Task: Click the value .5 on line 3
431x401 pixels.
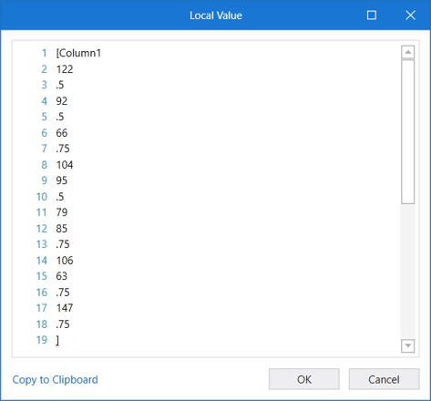Action: pos(60,85)
